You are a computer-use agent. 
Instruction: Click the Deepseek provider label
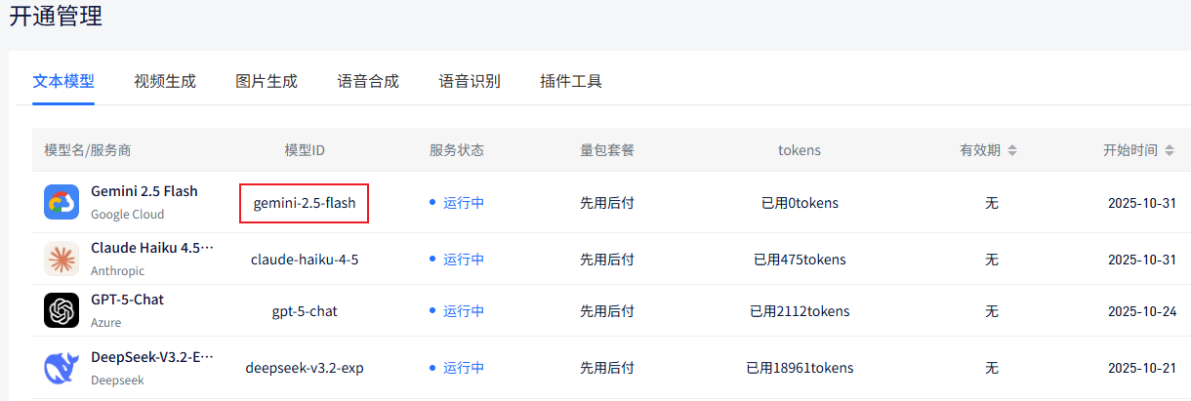[117, 381]
